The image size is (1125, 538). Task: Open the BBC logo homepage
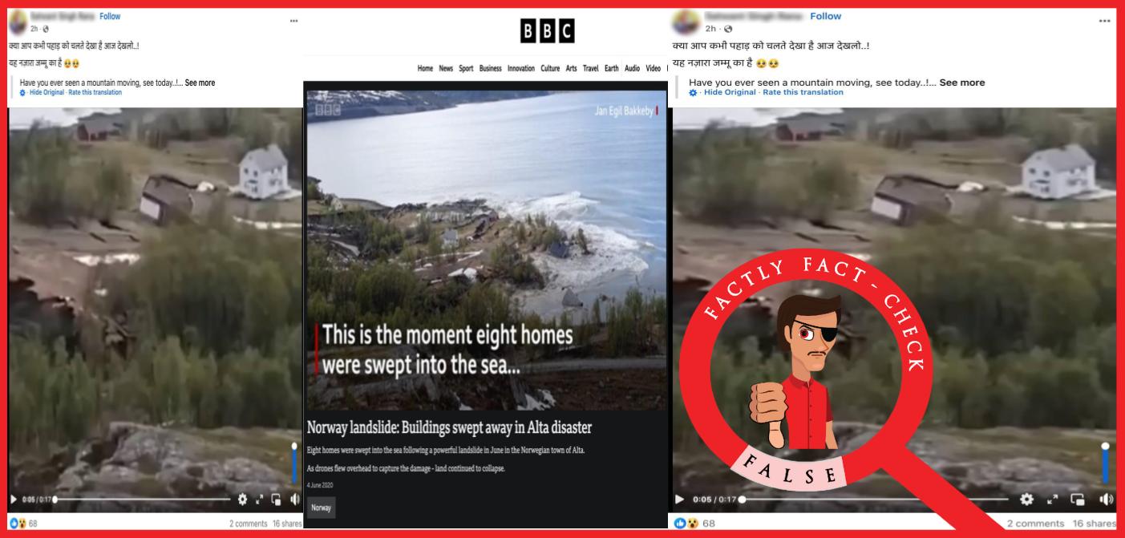[548, 31]
